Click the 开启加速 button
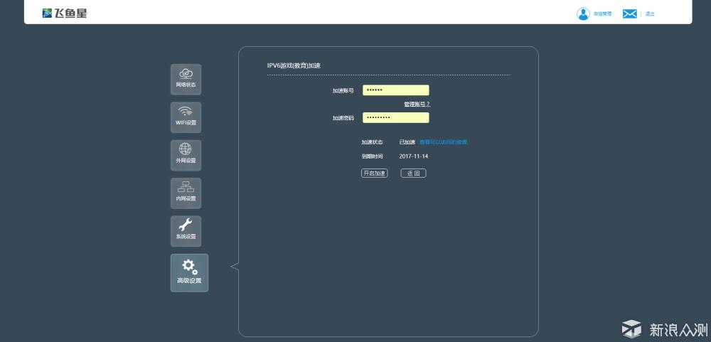The image size is (711, 342). (x=375, y=173)
